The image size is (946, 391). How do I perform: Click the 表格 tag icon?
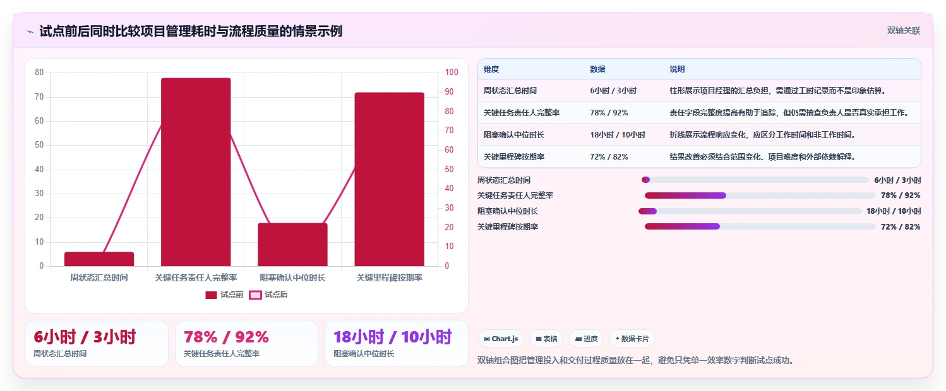(x=539, y=339)
